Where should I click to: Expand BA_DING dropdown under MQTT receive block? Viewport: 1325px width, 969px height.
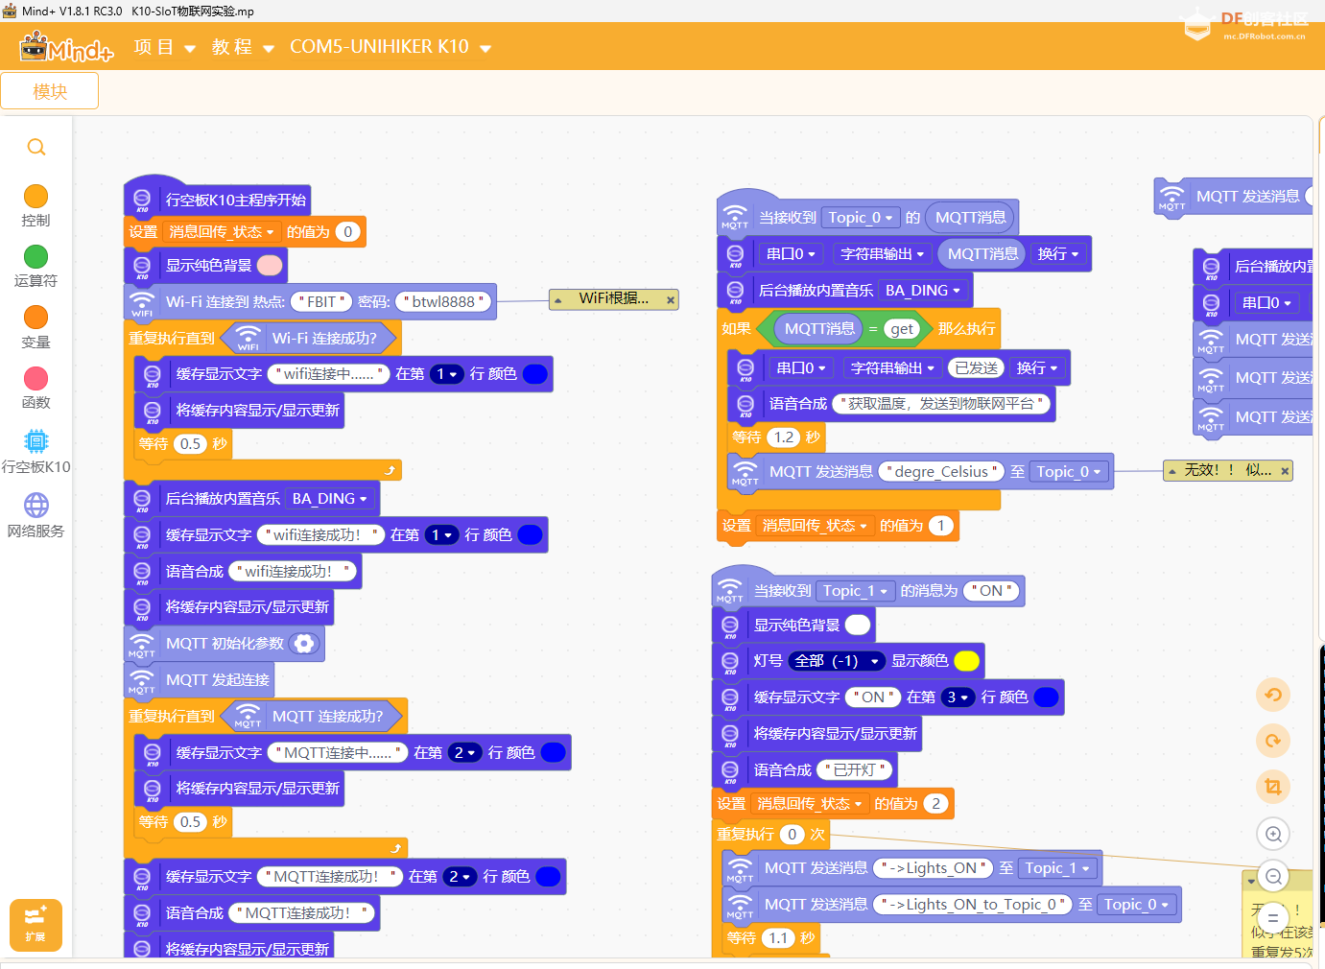tap(922, 291)
